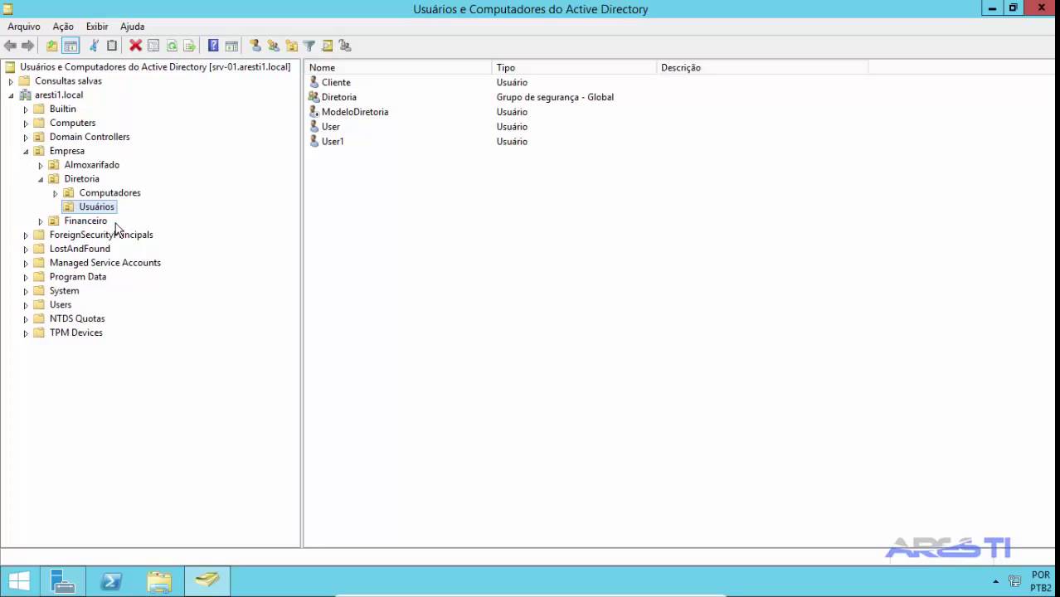Screen dimensions: 1060x597
Task: Click the Cut scissors icon
Action: point(94,46)
